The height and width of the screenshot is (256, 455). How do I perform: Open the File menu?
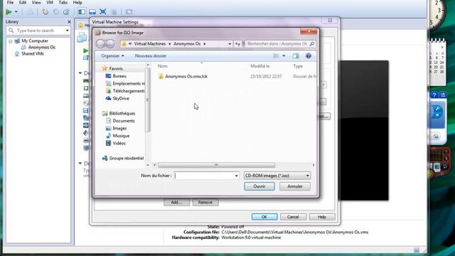[x=10, y=3]
